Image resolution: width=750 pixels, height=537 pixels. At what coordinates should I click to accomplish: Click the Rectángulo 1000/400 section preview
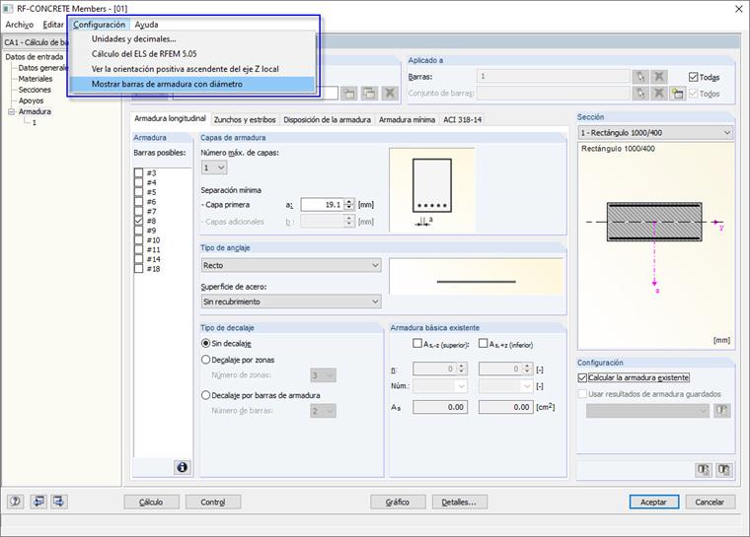click(x=656, y=246)
